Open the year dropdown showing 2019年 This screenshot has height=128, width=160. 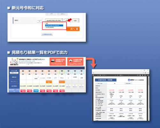point(54,20)
